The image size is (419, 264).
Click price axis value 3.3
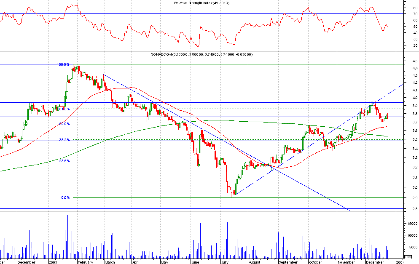point(415,158)
